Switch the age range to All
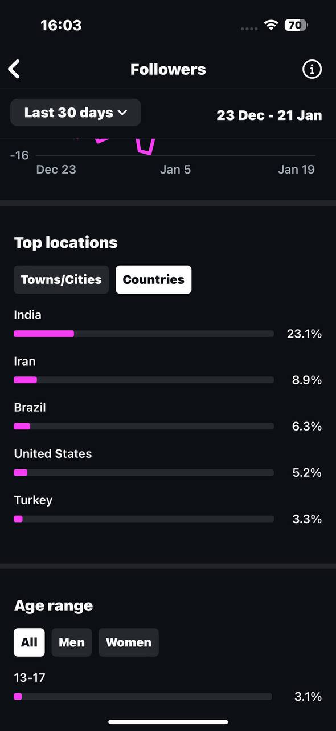Screen dimensions: 336x731 click(29, 642)
